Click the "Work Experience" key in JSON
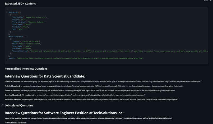This screenshot has width=213, height=124. click(16, 36)
